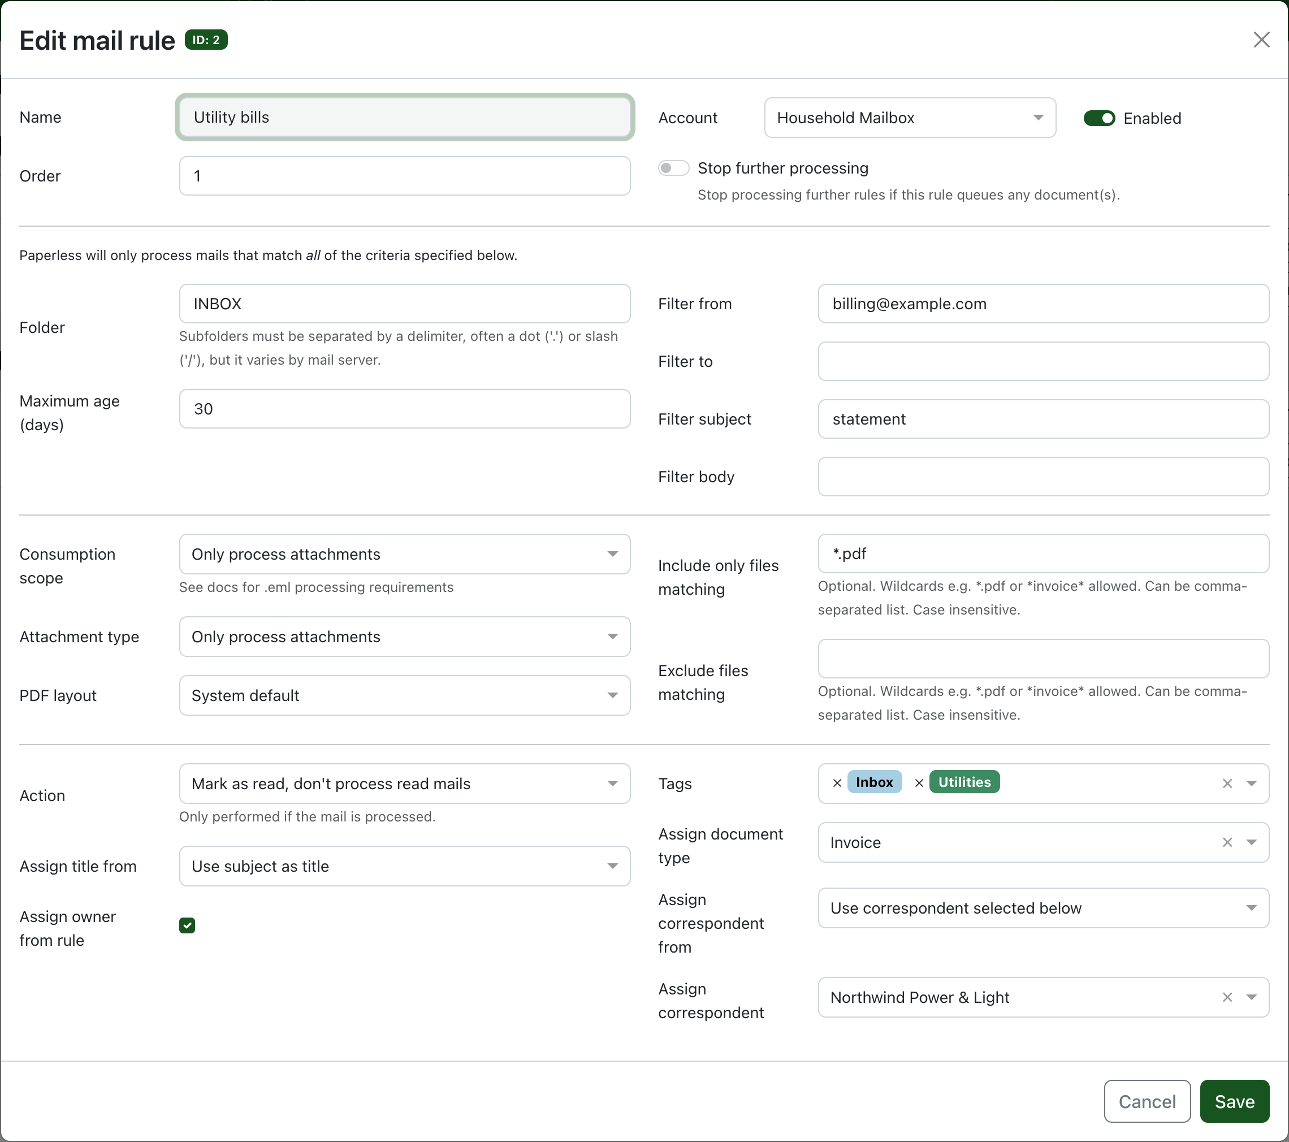Image resolution: width=1289 pixels, height=1142 pixels.
Task: Expand Assign document type dropdown arrow
Action: click(x=1251, y=842)
